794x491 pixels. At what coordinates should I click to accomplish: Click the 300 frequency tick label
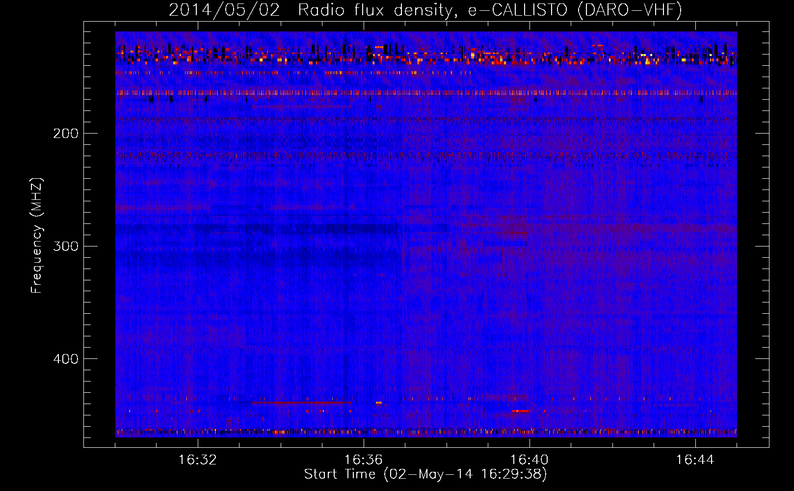(66, 246)
